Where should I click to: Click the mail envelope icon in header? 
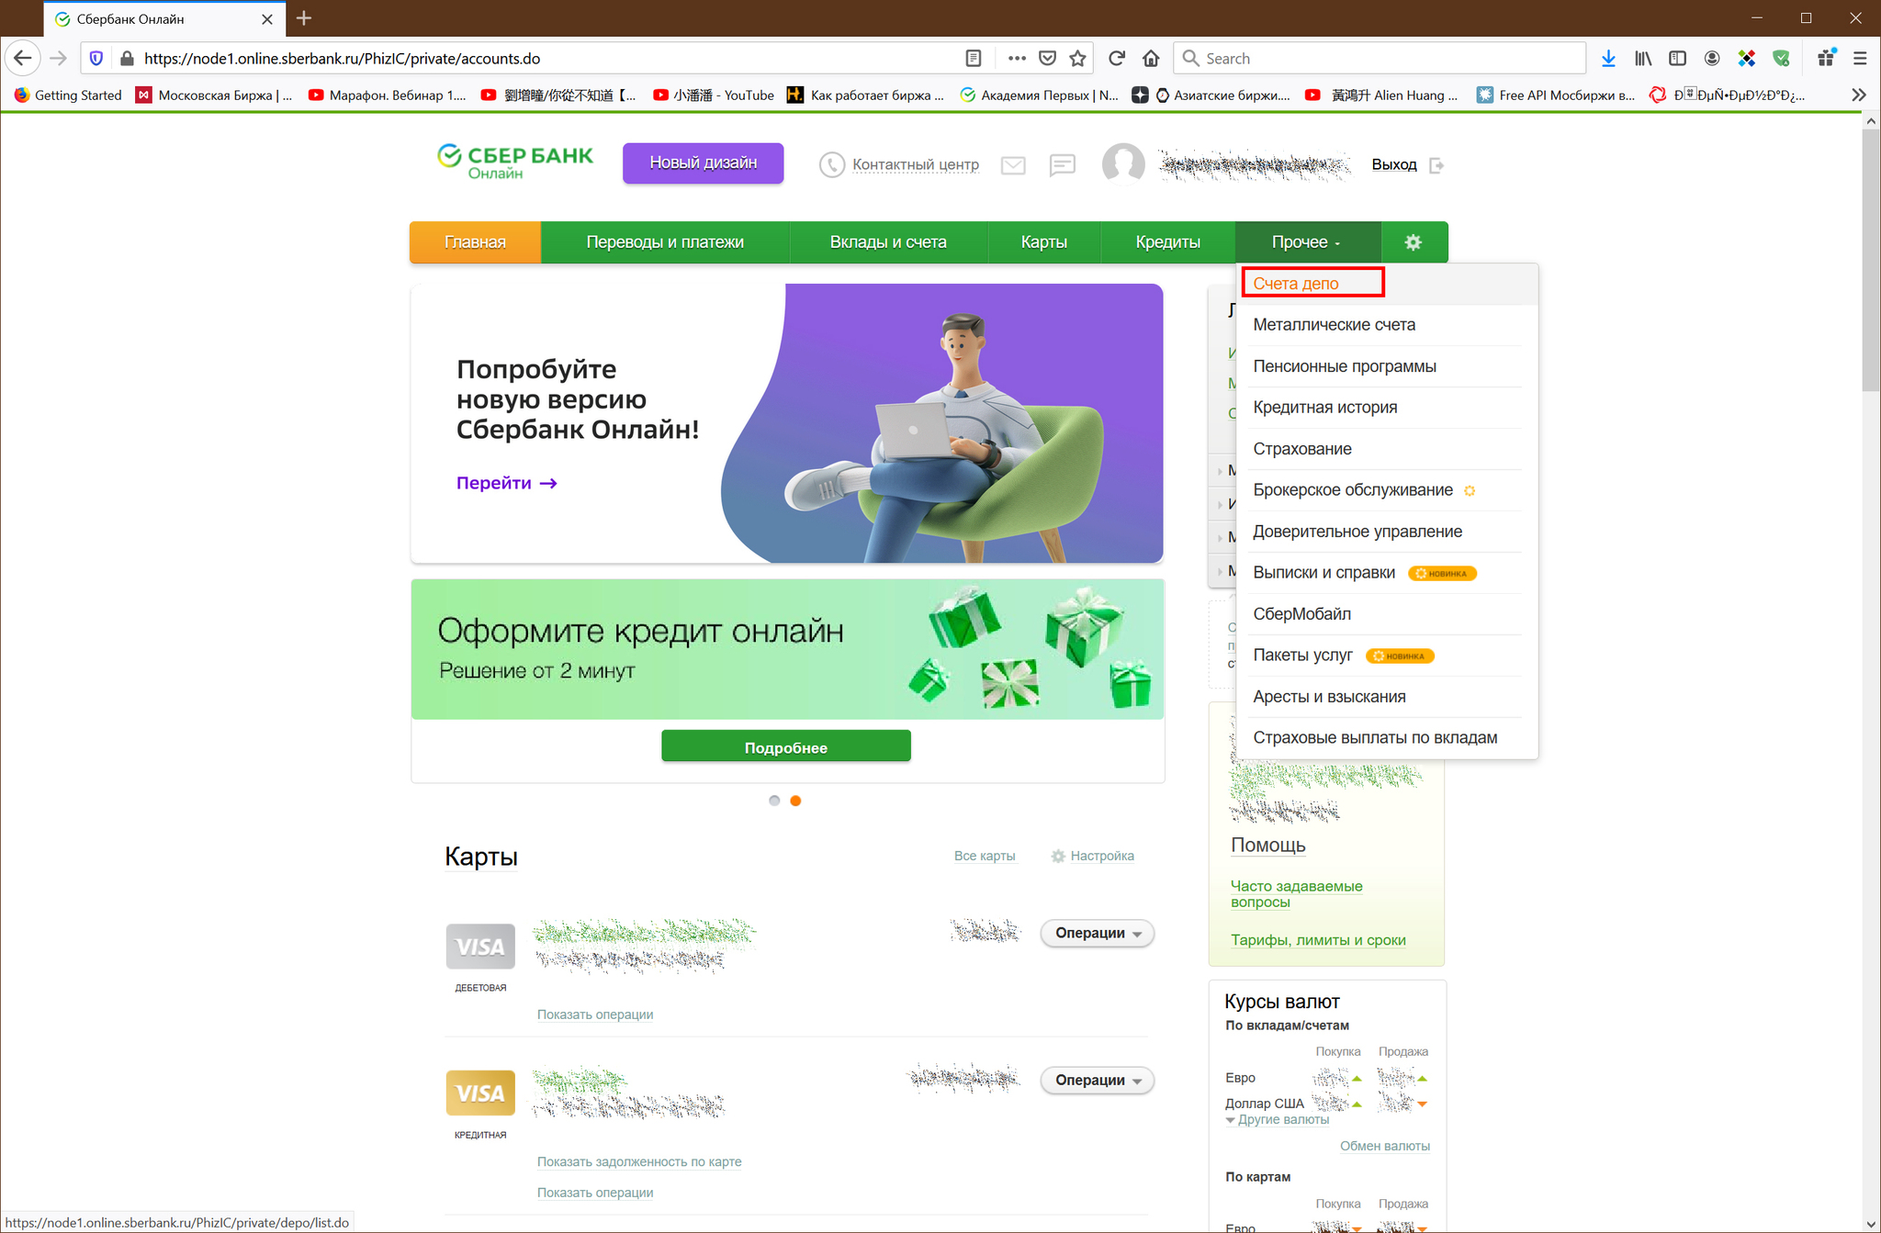point(1013,165)
